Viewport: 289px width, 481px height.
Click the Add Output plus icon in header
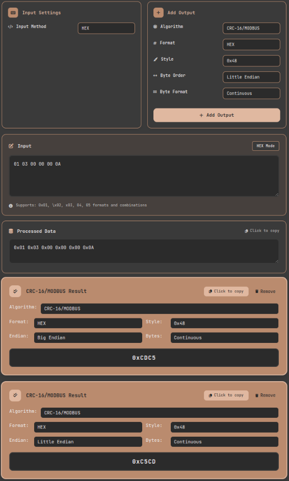(x=159, y=13)
